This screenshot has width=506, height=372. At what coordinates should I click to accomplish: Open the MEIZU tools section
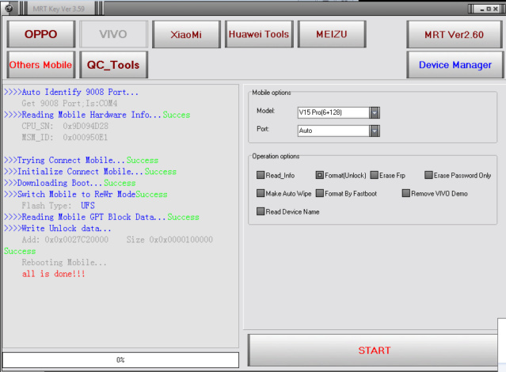(x=332, y=34)
